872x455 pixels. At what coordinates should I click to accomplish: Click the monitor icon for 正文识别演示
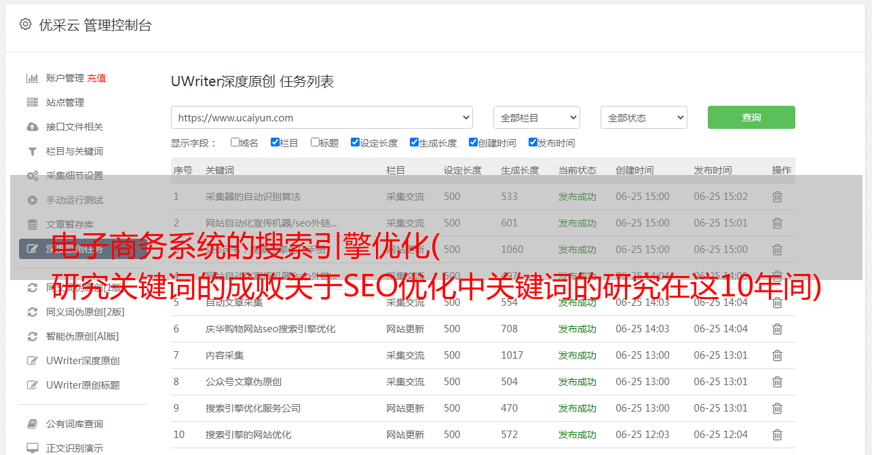pos(32,448)
